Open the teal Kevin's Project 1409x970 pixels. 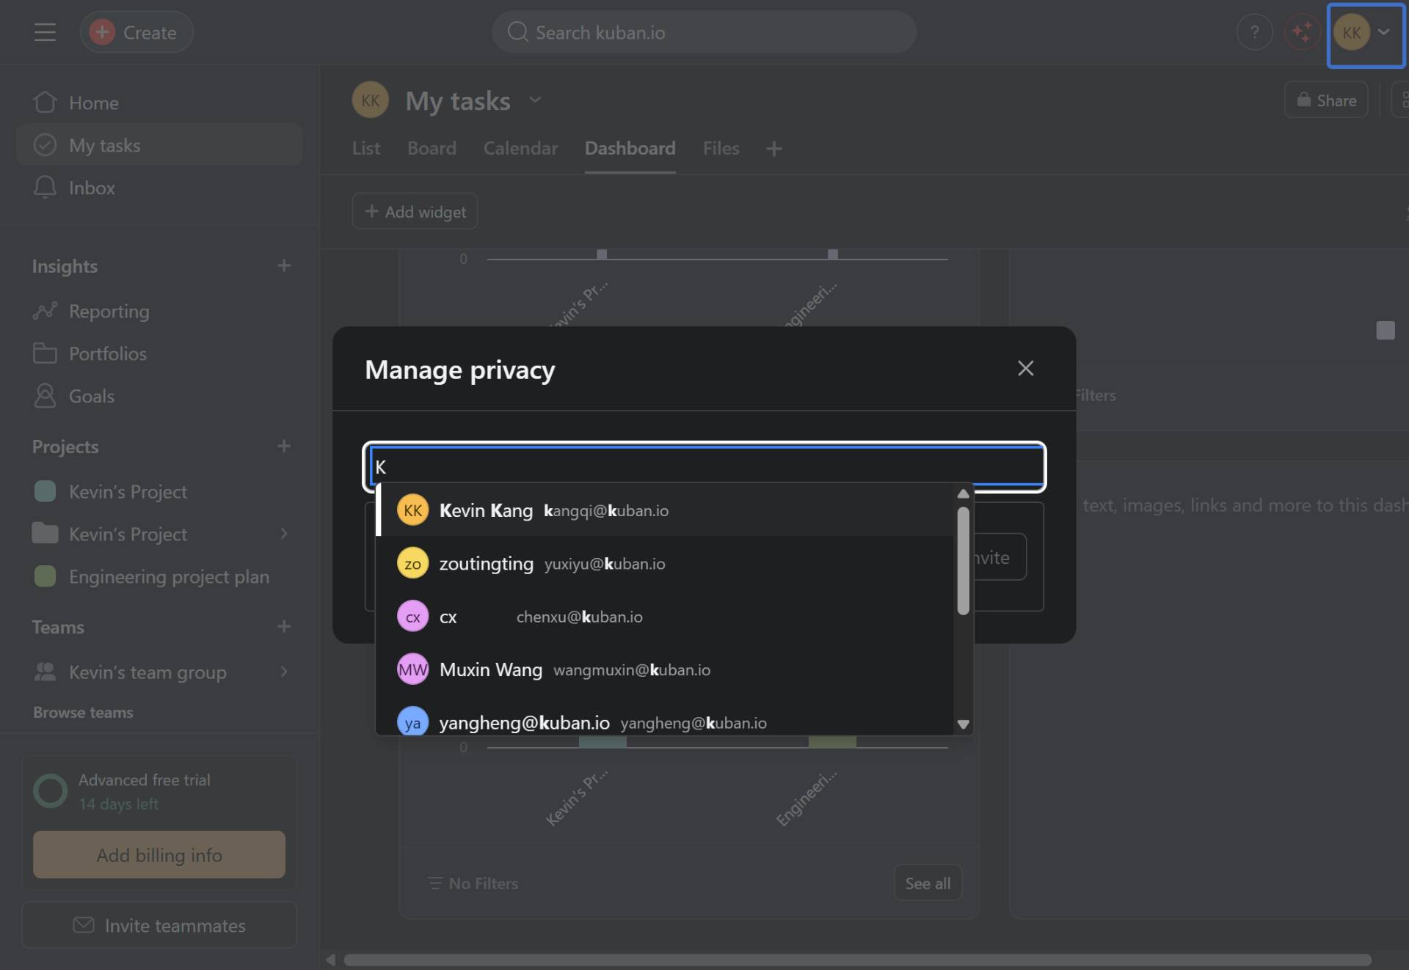[x=159, y=491]
